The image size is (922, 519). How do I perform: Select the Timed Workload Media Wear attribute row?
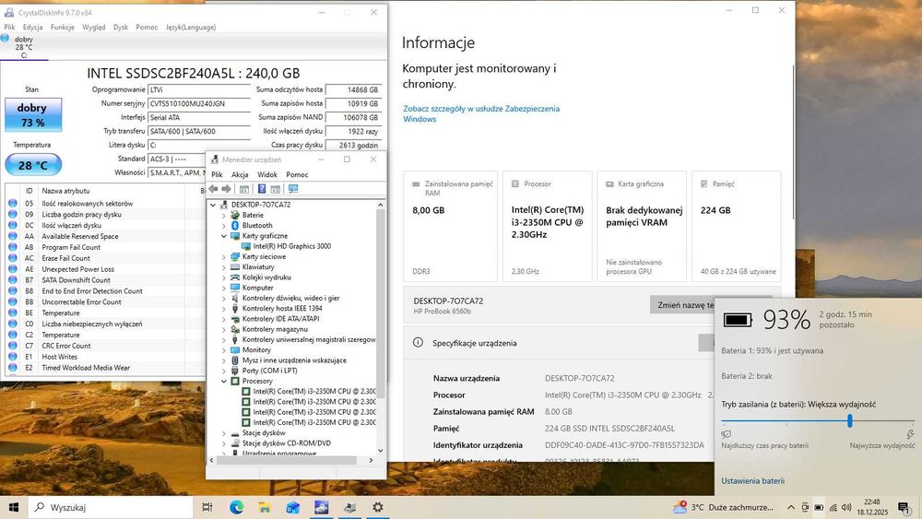104,368
